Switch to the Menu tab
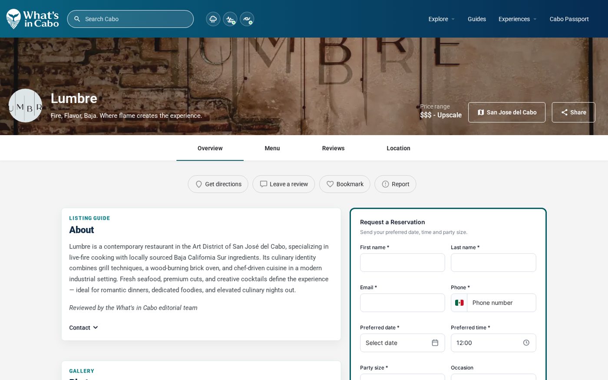 (x=272, y=148)
